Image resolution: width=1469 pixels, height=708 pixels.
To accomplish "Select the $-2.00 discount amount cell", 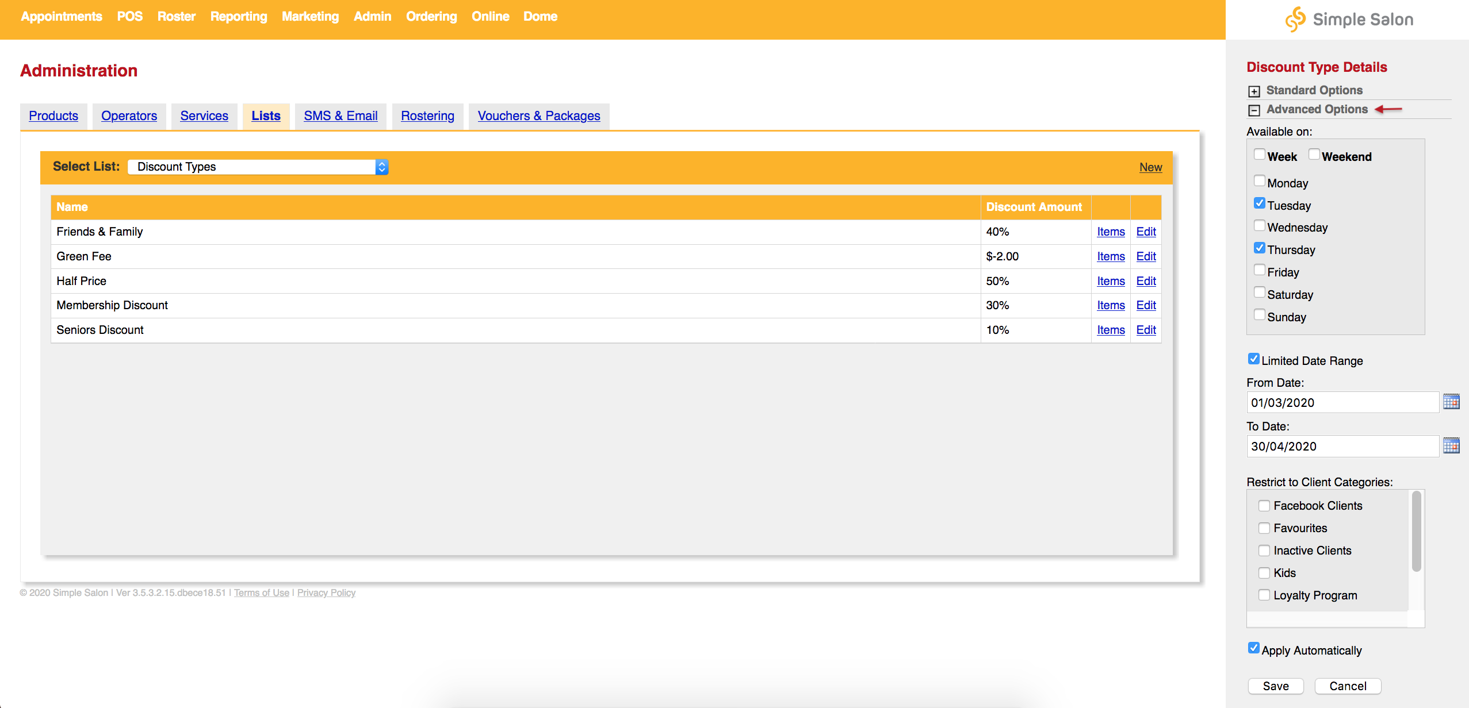I will [x=1035, y=256].
